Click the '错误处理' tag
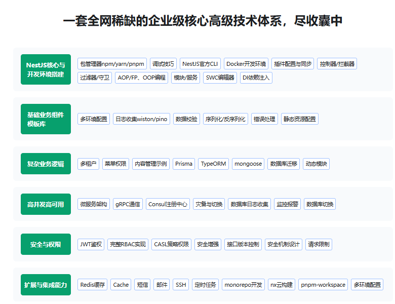 point(264,119)
